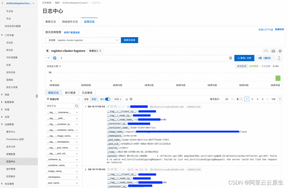Switch to Network Component Logs tab
The height and width of the screenshot is (188, 288).
coord(70,22)
